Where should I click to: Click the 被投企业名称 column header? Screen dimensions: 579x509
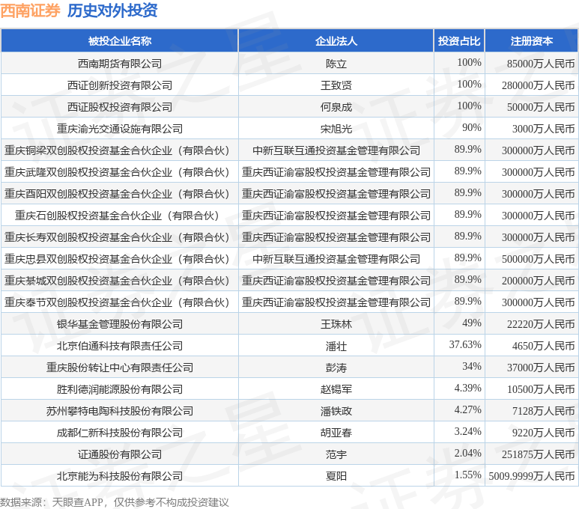(x=120, y=40)
